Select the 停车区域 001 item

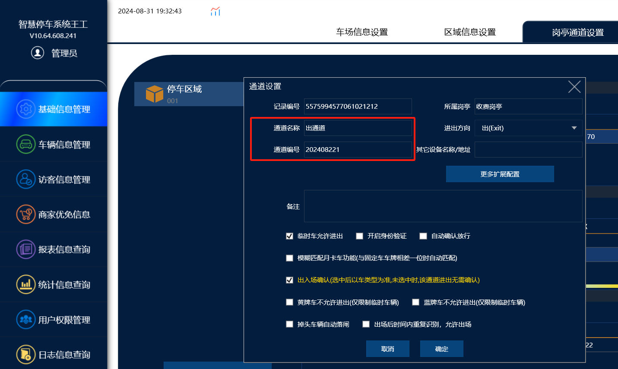point(189,94)
